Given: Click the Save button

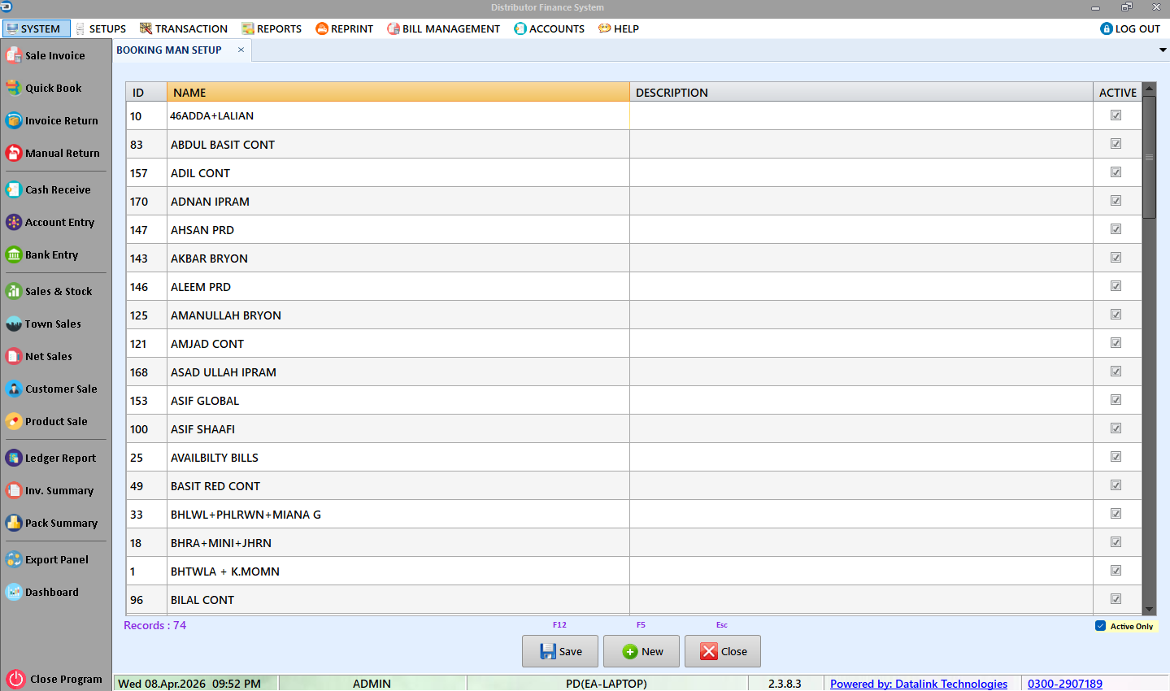Looking at the screenshot, I should click(560, 651).
